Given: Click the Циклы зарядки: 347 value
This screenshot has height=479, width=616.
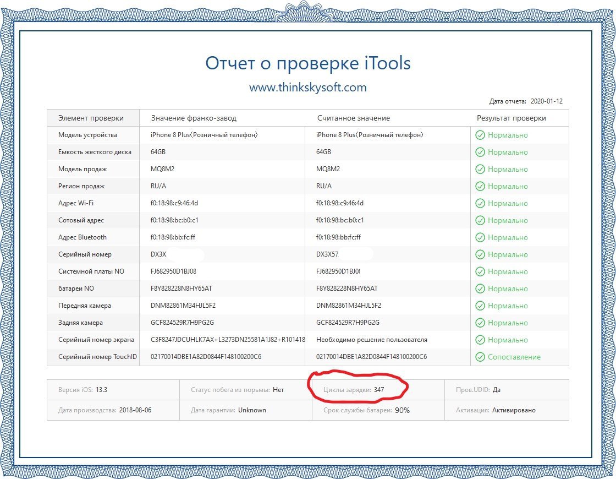Looking at the screenshot, I should pos(379,390).
